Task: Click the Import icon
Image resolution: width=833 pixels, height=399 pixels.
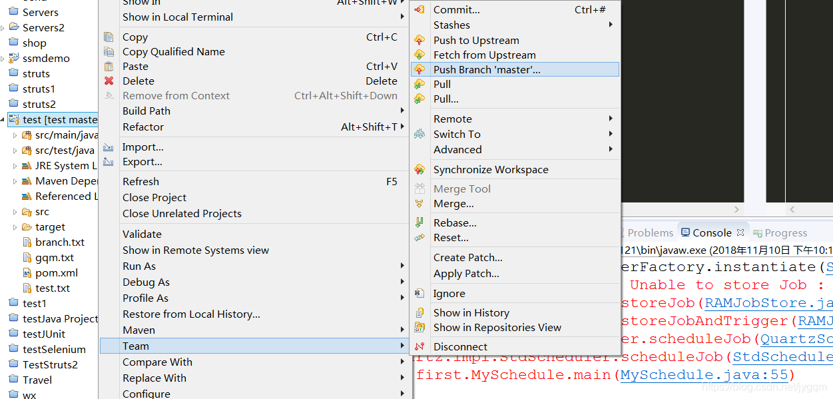Action: [109, 147]
